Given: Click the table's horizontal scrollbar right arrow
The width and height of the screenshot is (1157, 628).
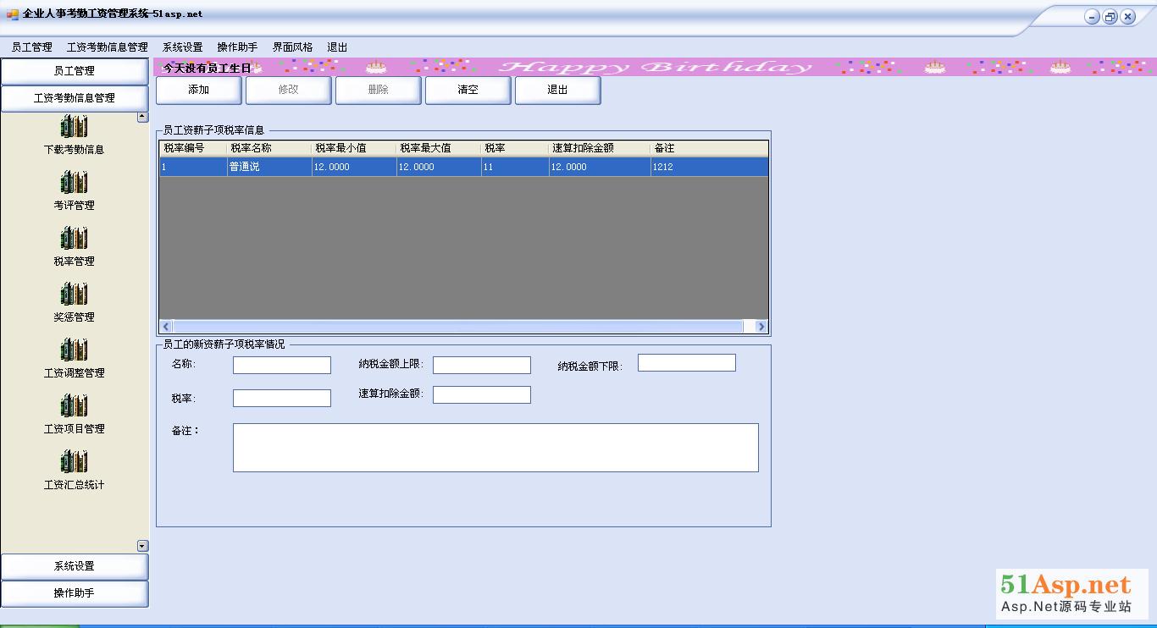Looking at the screenshot, I should tap(761, 327).
